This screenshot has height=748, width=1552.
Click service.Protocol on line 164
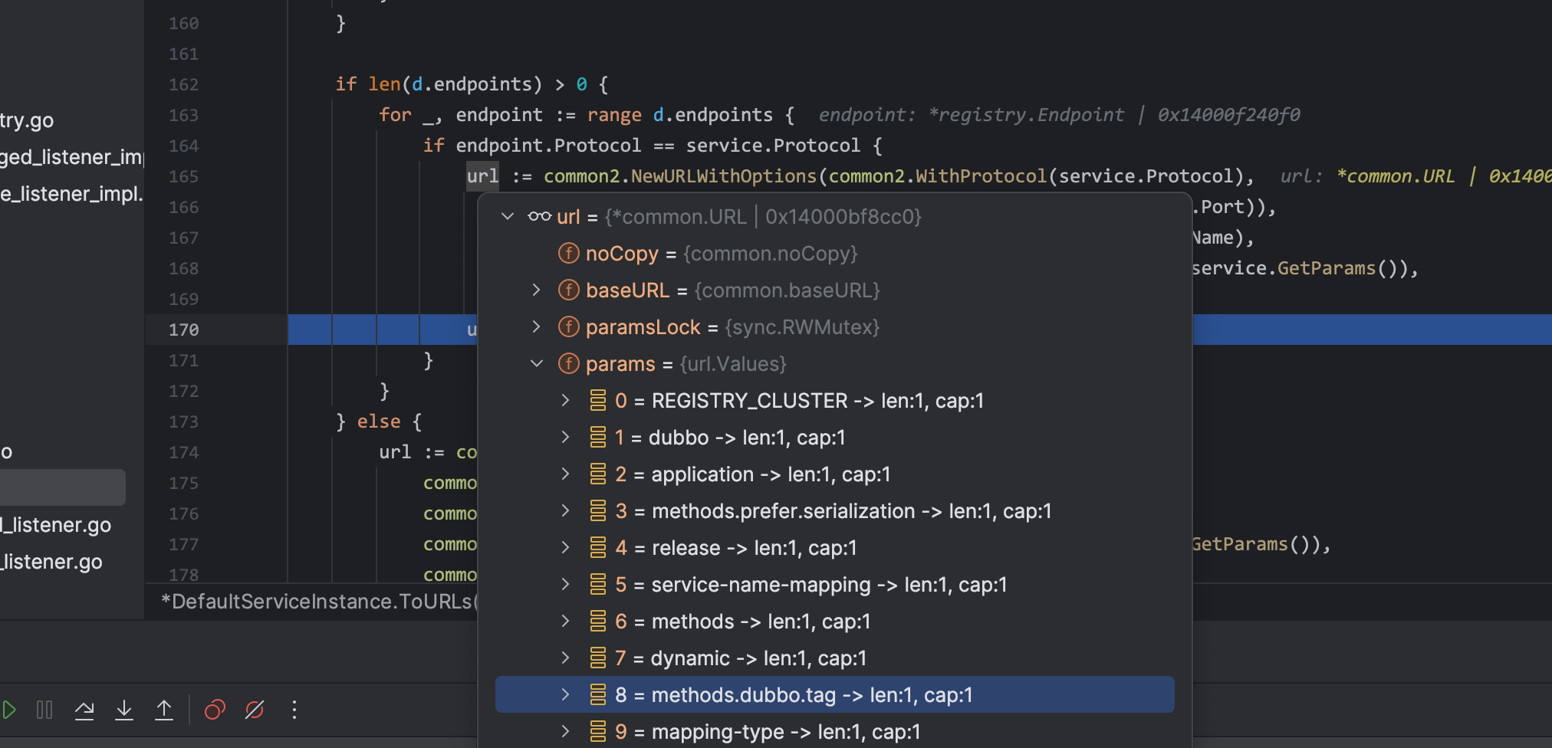[773, 146]
